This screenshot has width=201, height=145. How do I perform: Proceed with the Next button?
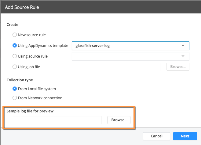pyautogui.click(x=185, y=136)
